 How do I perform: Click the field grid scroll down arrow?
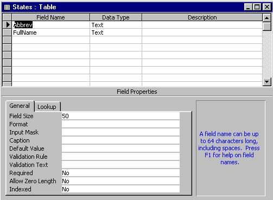pos(267,82)
